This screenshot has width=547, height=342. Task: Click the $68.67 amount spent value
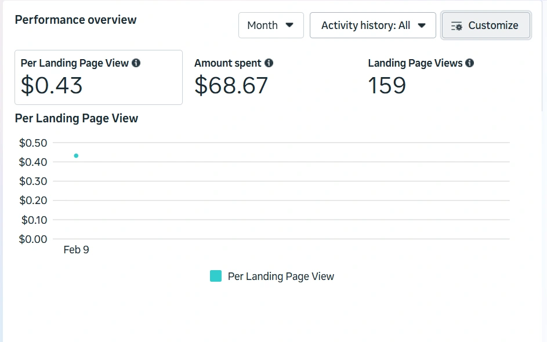click(231, 86)
